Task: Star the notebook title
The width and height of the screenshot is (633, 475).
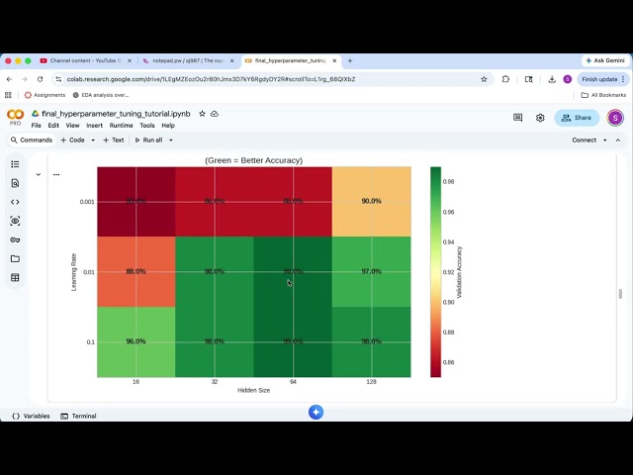Action: [x=202, y=114]
